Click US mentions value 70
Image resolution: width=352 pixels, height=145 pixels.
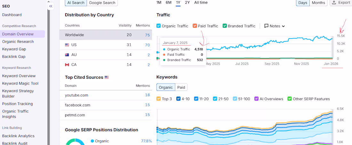(x=147, y=45)
